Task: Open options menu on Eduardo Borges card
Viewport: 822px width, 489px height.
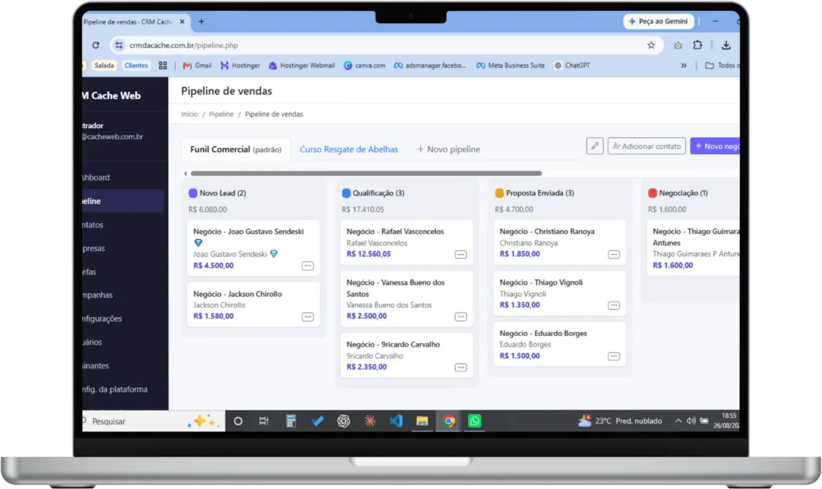Action: tap(614, 356)
